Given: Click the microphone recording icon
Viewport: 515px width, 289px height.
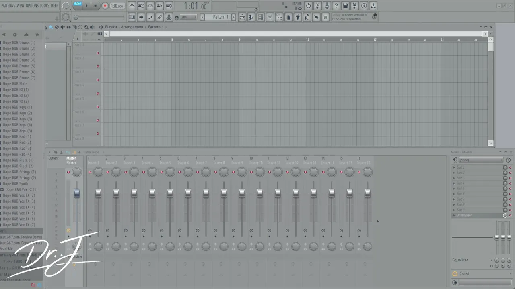Looking at the screenshot, I should pos(327,6).
